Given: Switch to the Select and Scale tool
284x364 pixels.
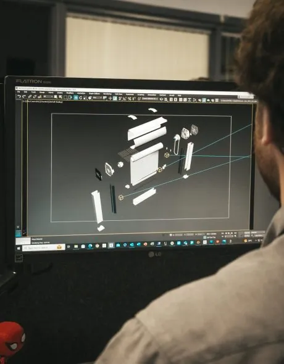Looking at the screenshot, I should (x=85, y=97).
